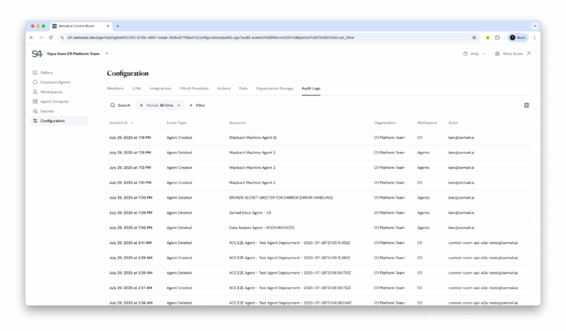Screen dimensions: 566x331
Task: Click the Sema4 logo icon
Action: tap(37, 54)
